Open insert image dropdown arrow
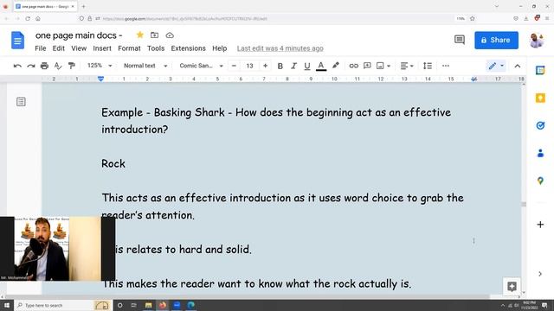The image size is (554, 311). 389,66
